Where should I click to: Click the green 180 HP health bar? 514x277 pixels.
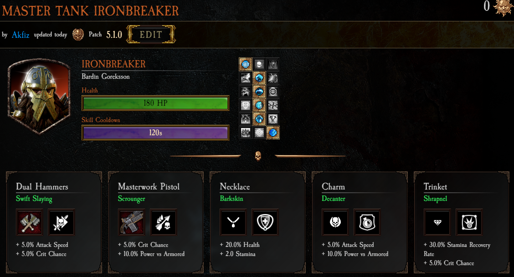155,103
